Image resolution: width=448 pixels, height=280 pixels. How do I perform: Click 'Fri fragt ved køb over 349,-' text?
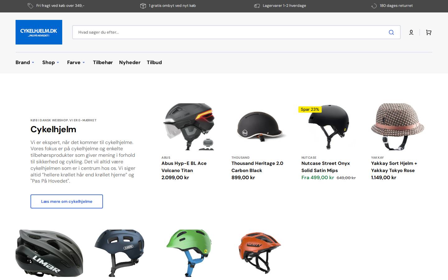[60, 6]
